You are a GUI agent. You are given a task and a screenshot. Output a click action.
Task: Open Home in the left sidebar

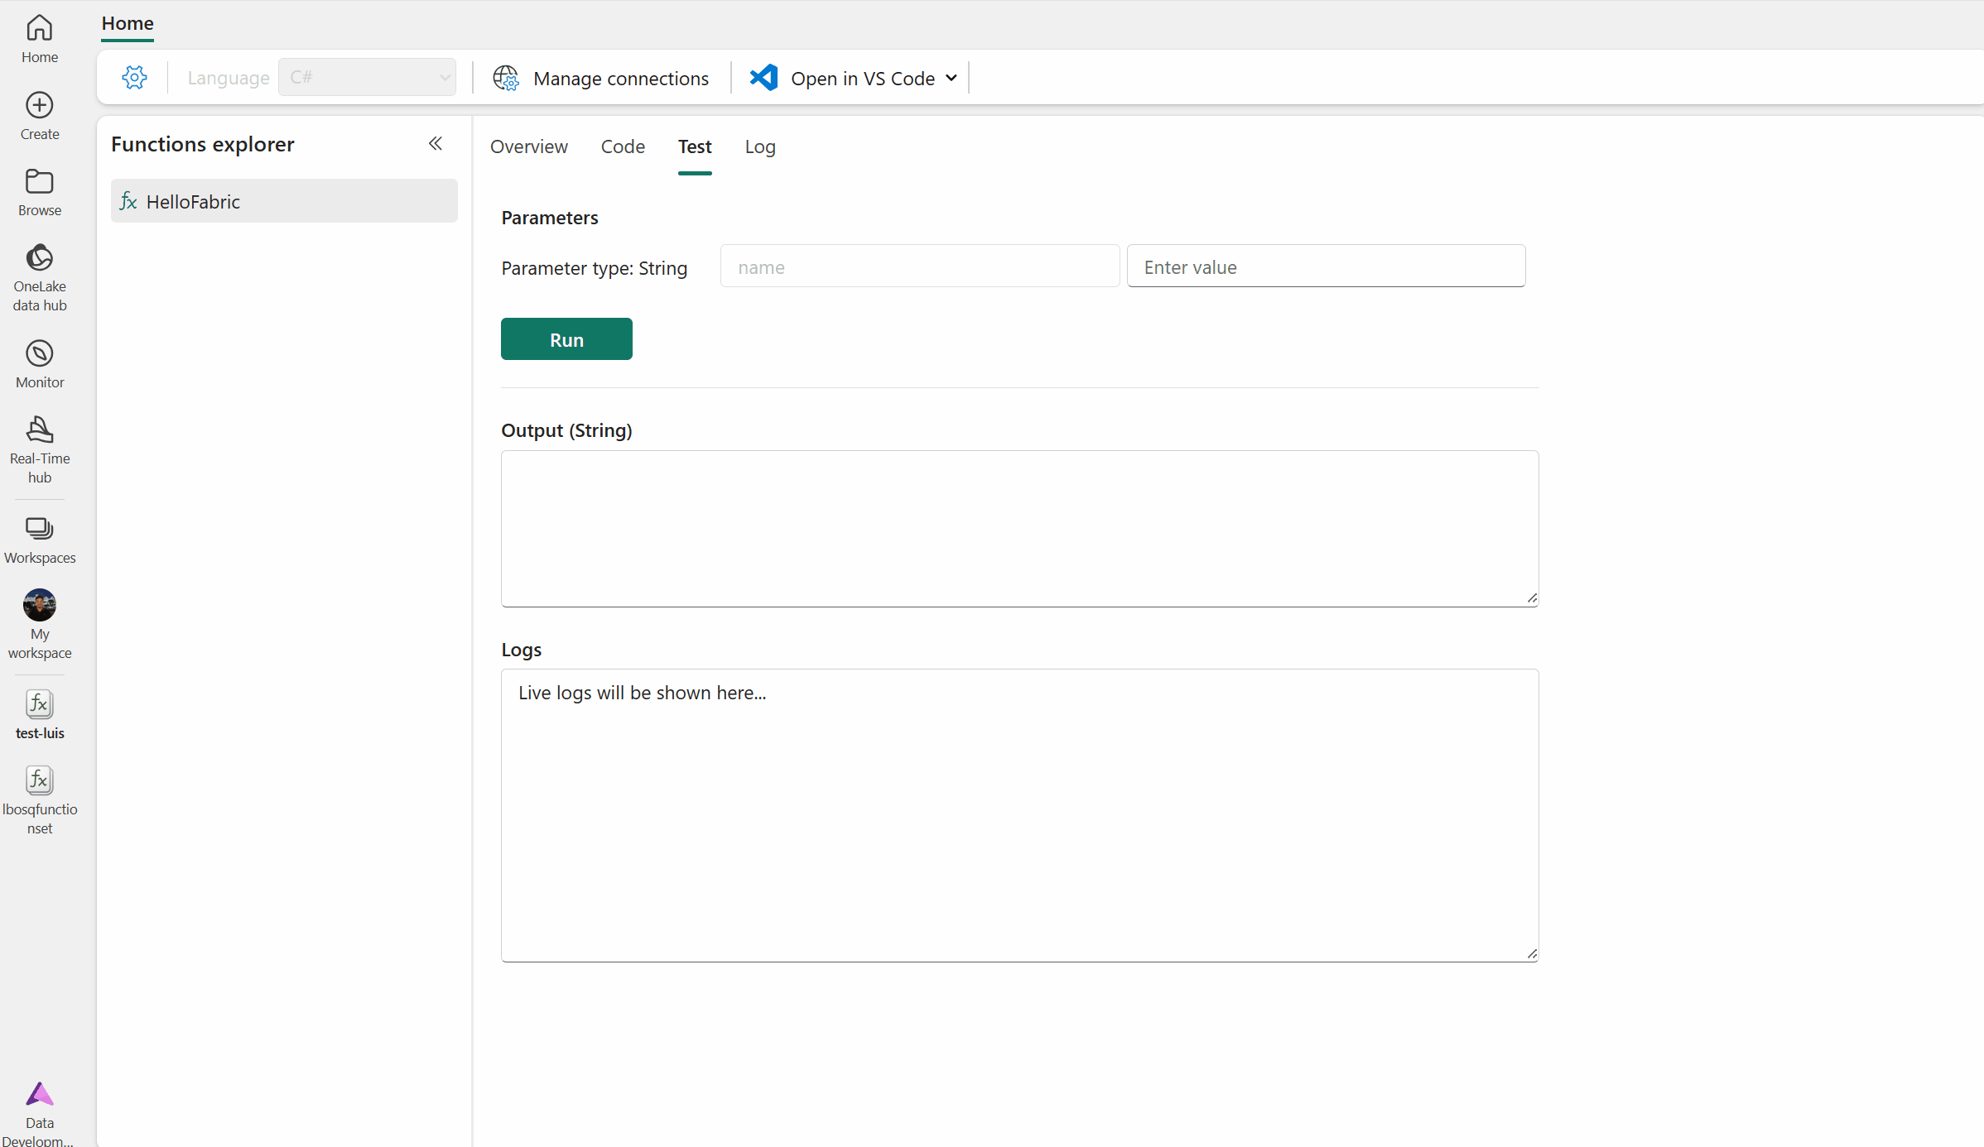(40, 39)
